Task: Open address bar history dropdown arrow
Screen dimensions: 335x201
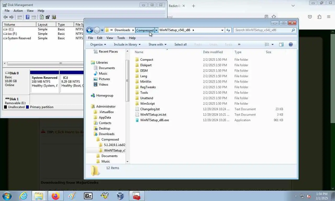Action: [x=222, y=30]
